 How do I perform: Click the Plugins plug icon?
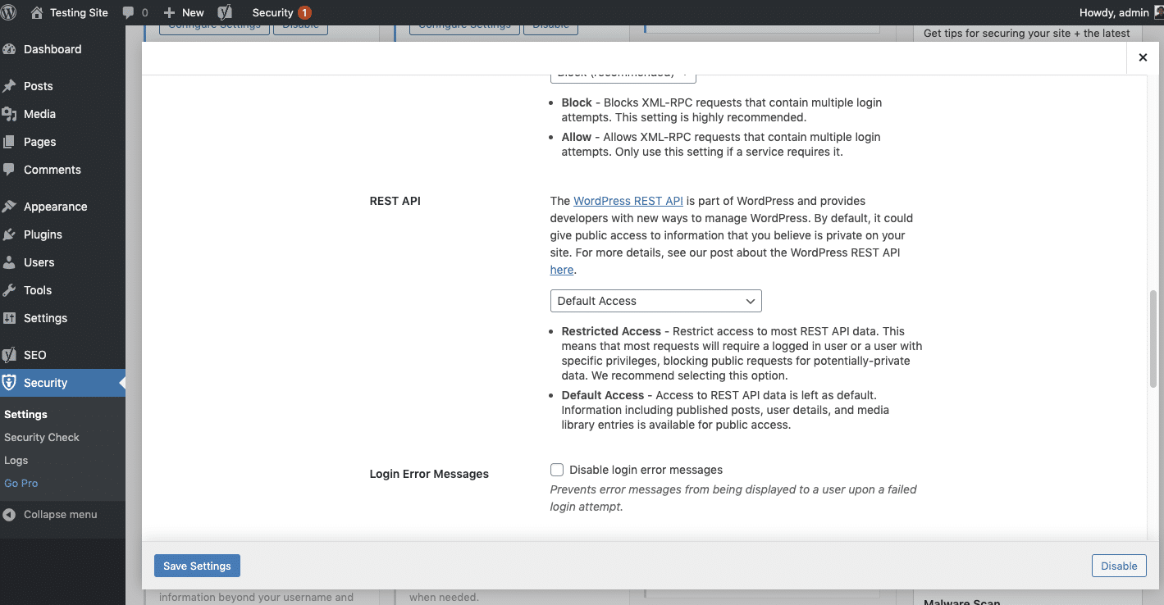pyautogui.click(x=10, y=234)
